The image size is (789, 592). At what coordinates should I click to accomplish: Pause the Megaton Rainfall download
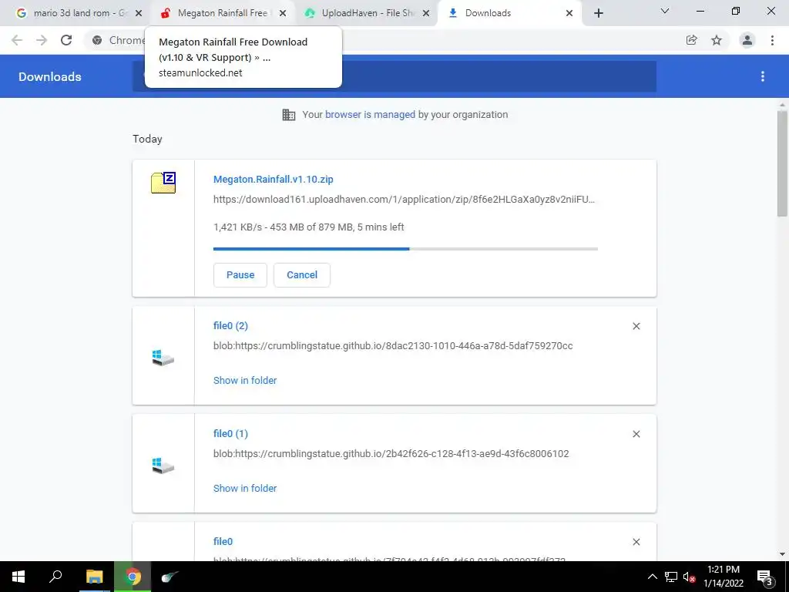coord(240,275)
